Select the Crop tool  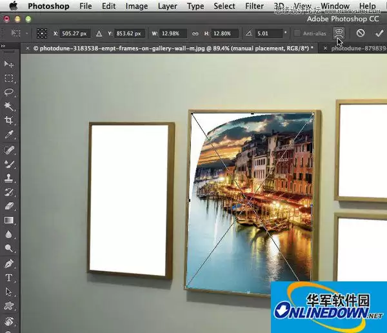point(8,120)
